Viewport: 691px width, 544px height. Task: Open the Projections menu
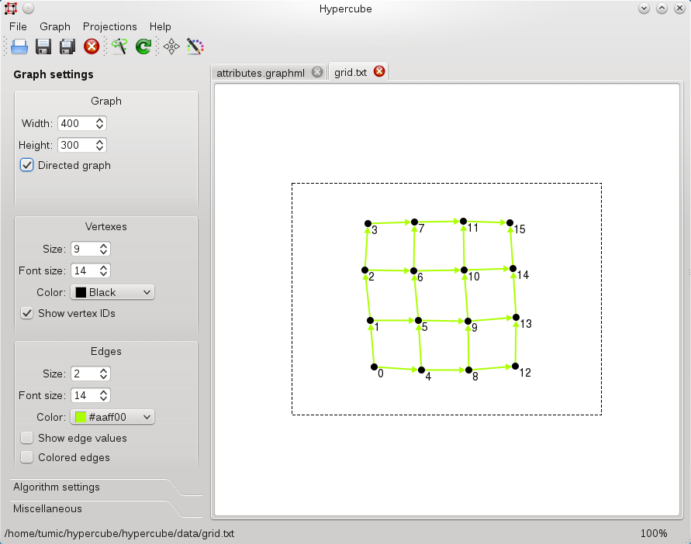pos(109,26)
